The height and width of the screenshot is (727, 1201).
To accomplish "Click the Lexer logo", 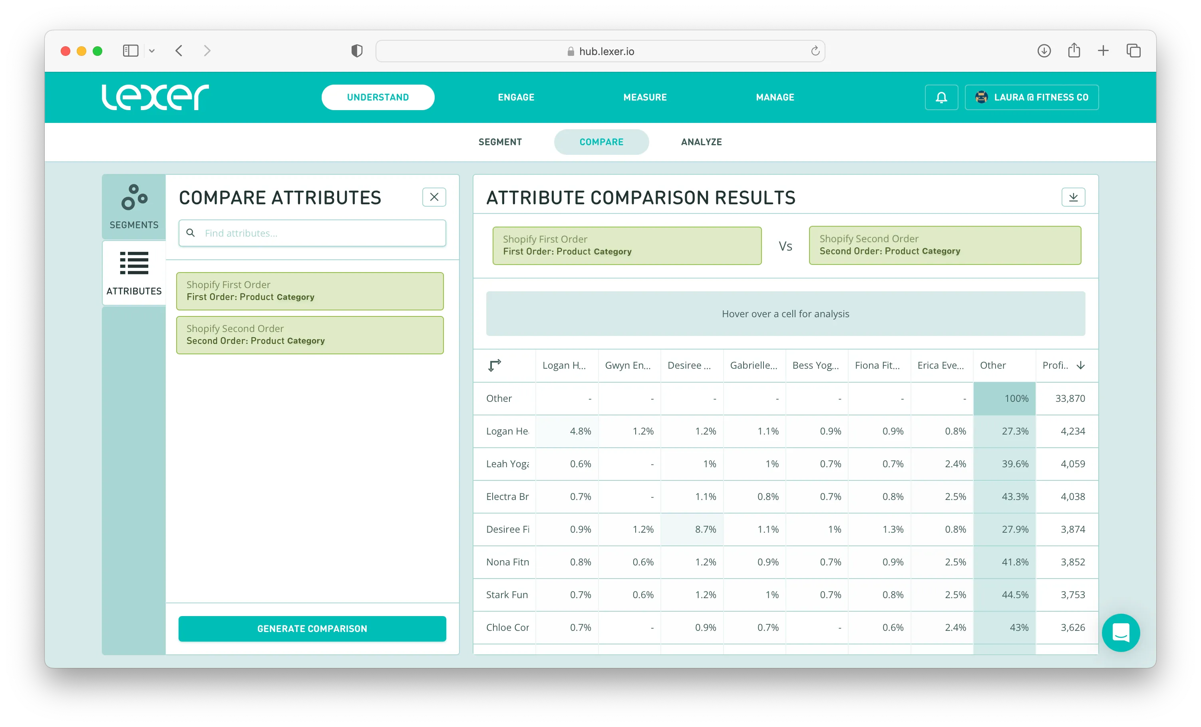I will (155, 97).
